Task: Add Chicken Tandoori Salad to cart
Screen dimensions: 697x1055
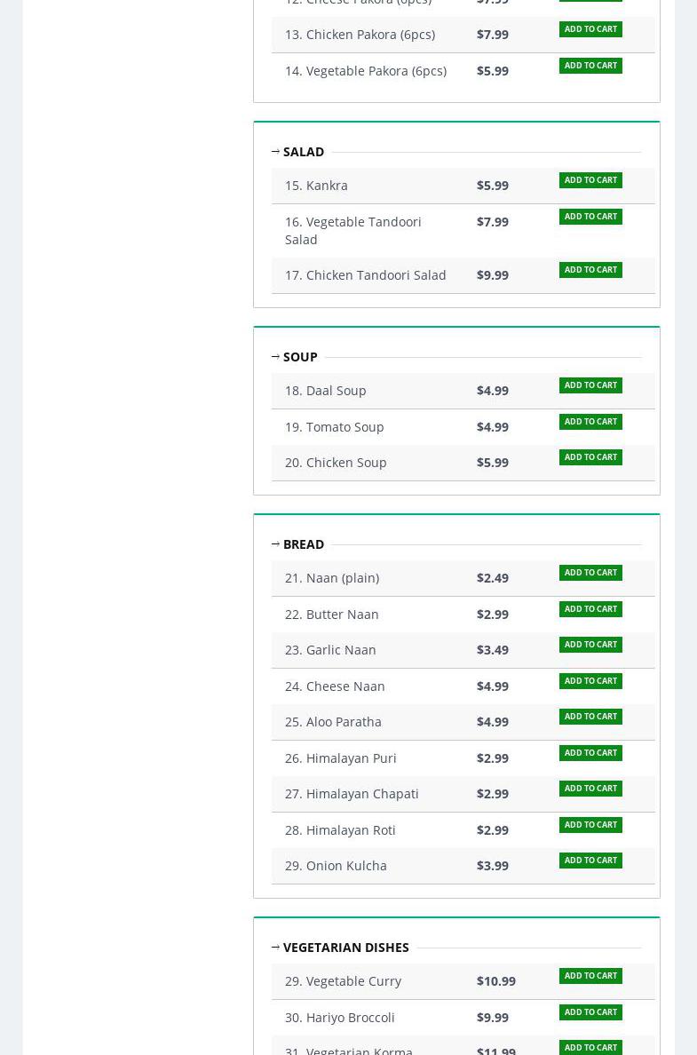Action: pyautogui.click(x=590, y=270)
